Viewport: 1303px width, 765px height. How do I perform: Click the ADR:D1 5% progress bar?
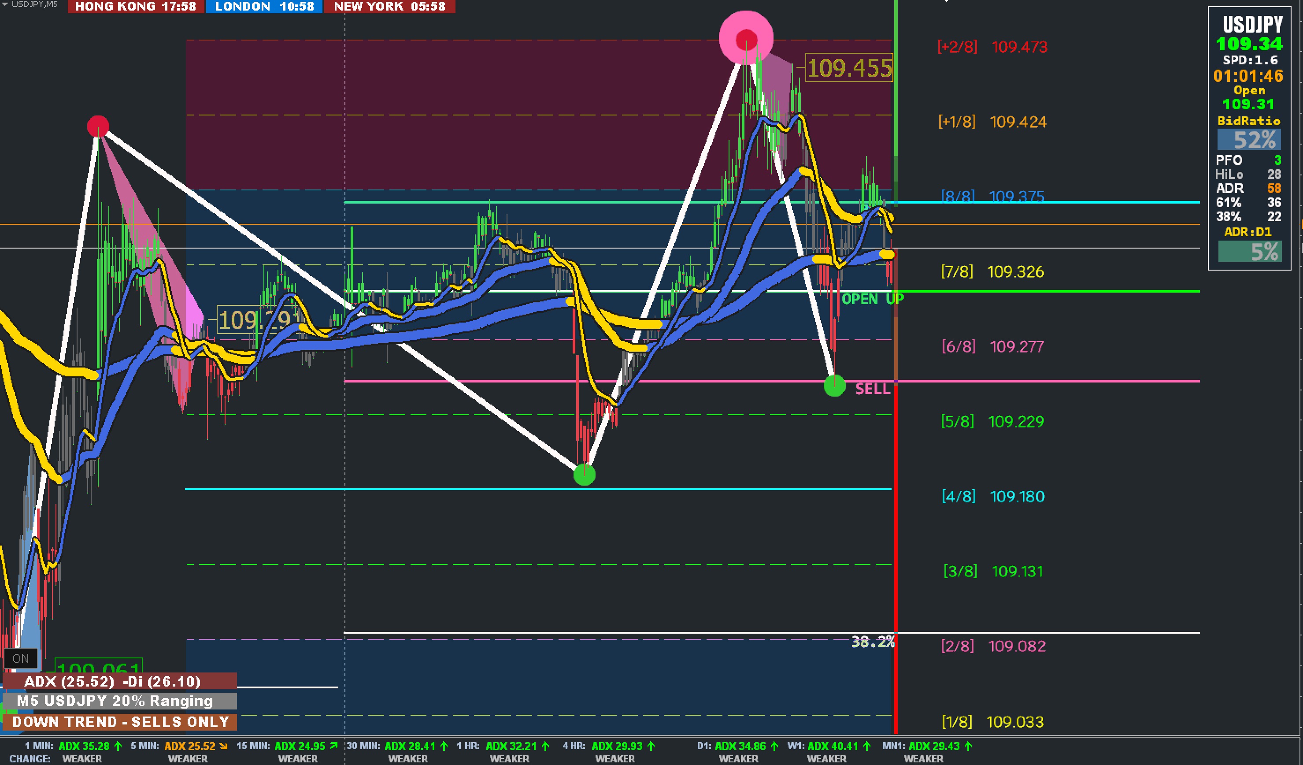pyautogui.click(x=1250, y=252)
